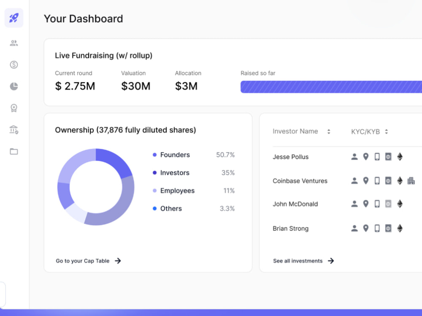Click Brian Strong Ethereum icon
This screenshot has width=422, height=316.
400,228
